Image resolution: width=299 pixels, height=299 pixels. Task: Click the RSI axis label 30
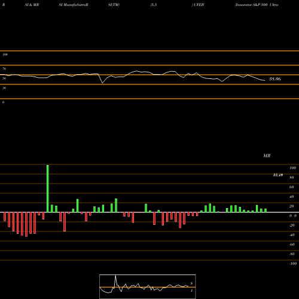[4, 88]
